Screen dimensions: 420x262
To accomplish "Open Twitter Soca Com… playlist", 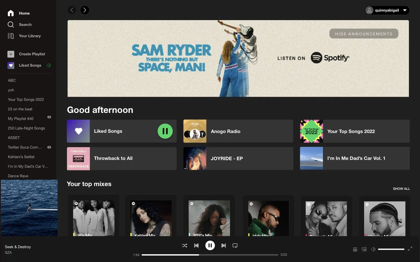I will tap(25, 147).
